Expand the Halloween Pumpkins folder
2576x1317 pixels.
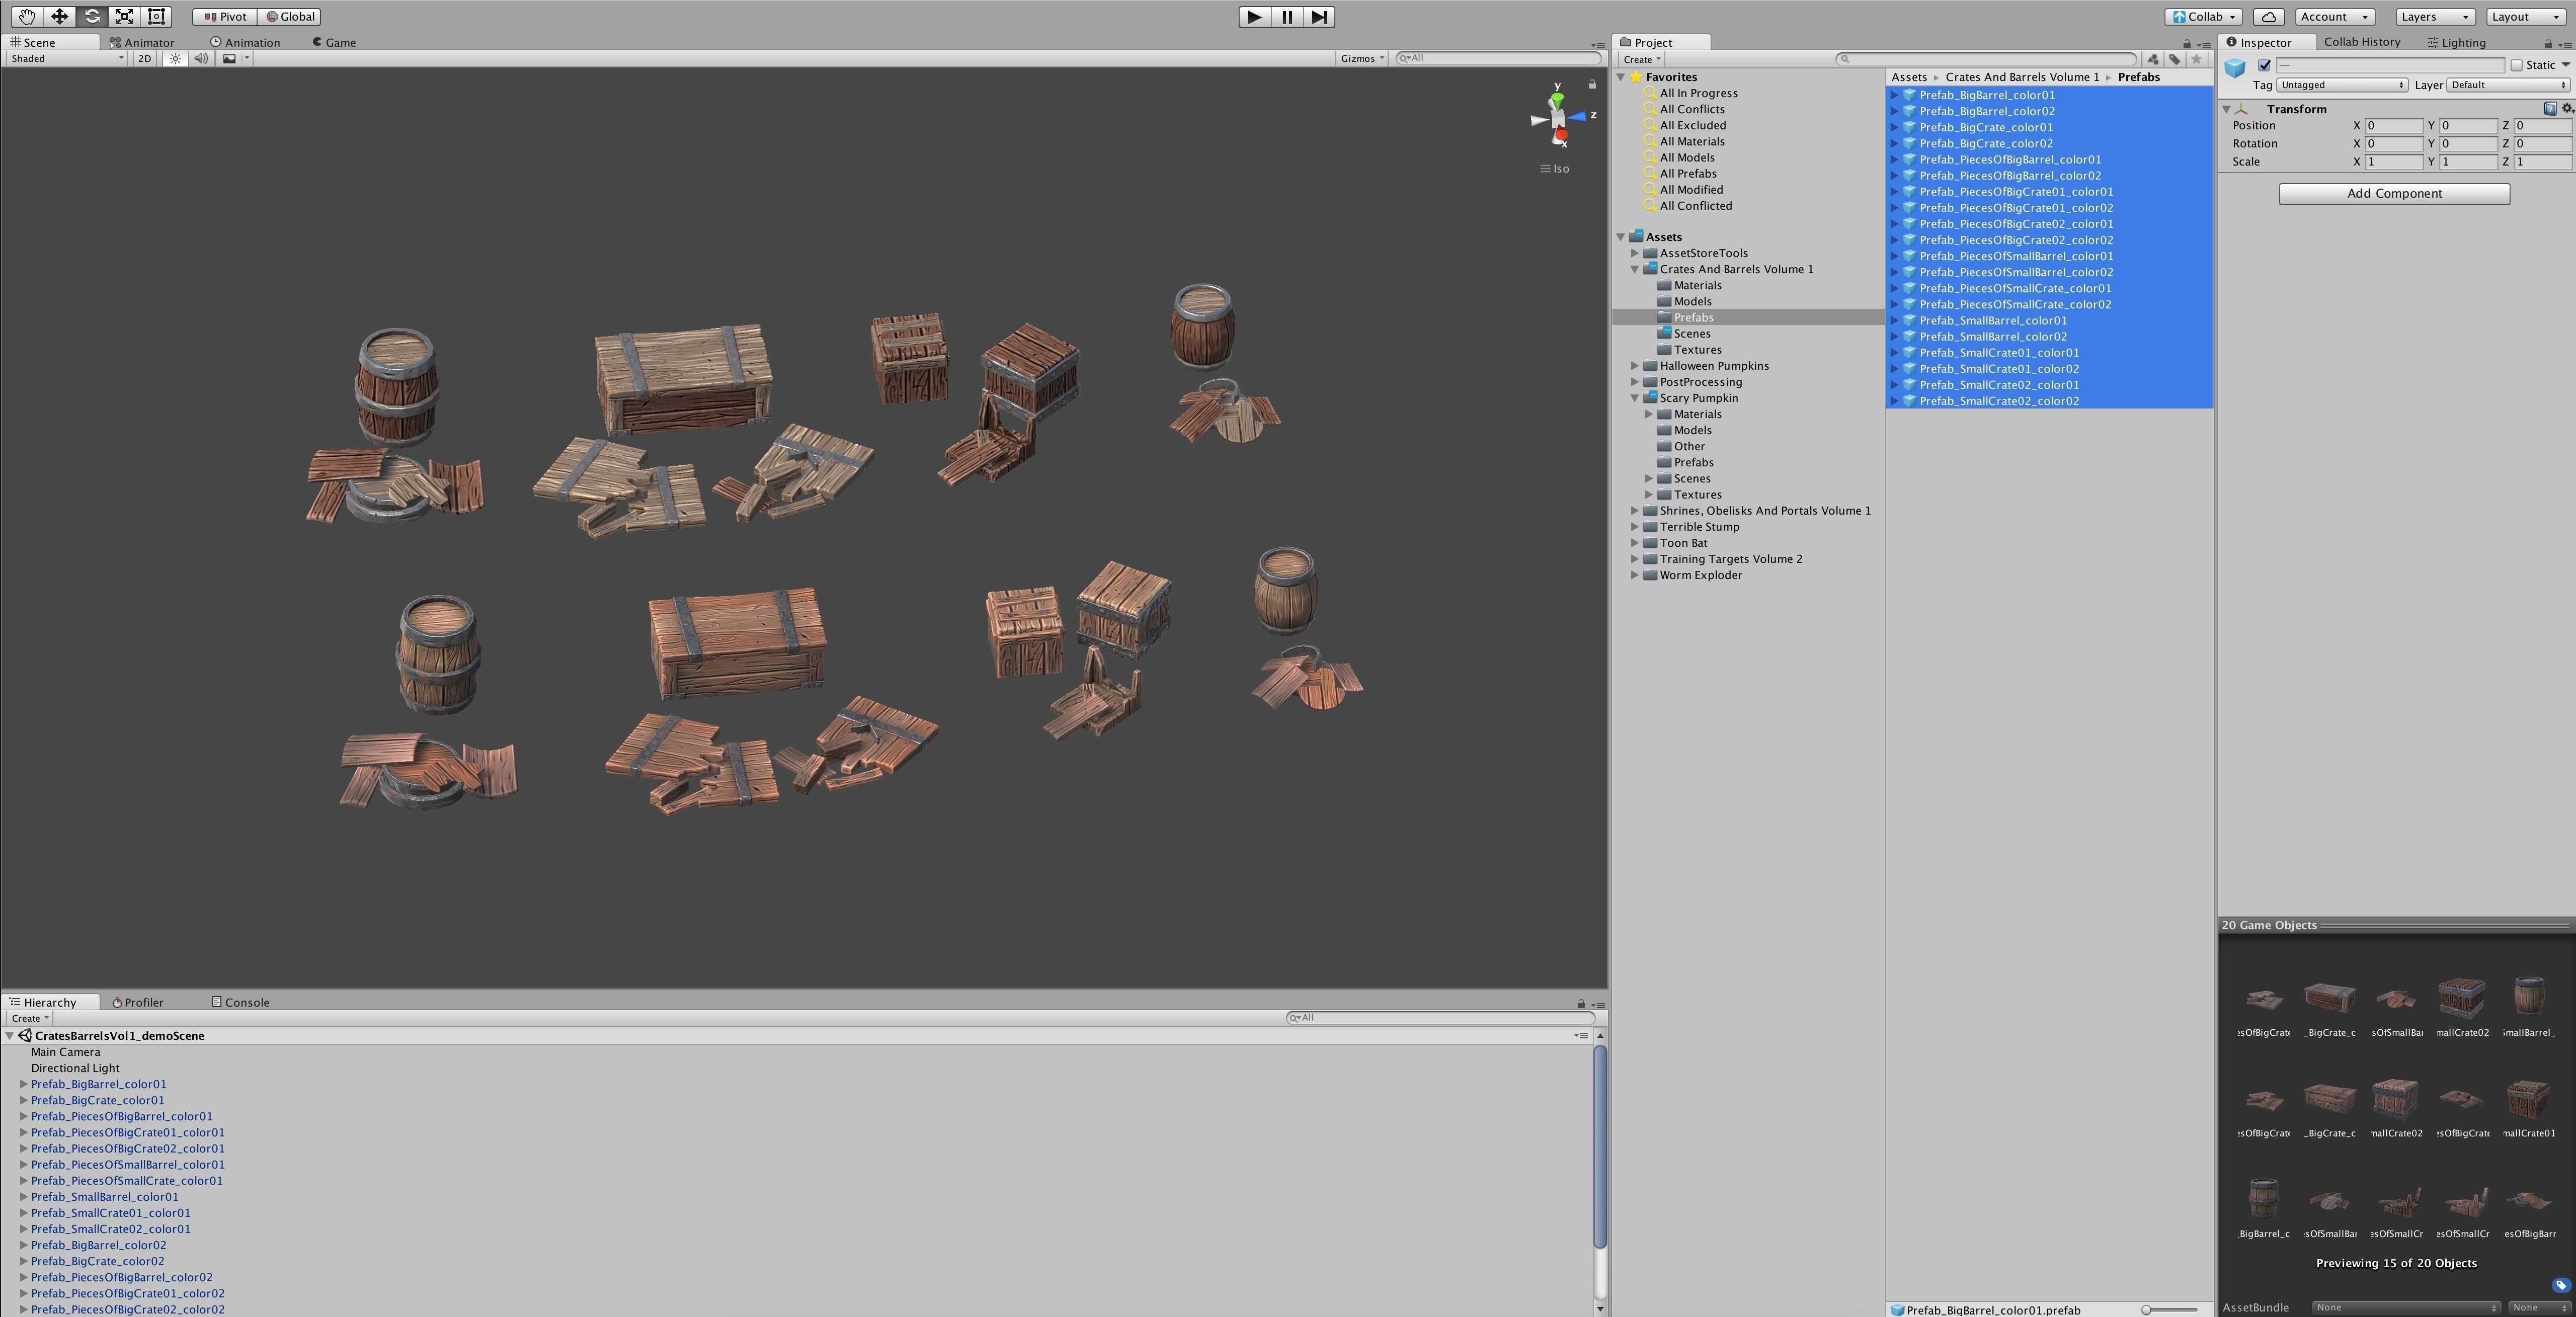click(x=1635, y=366)
